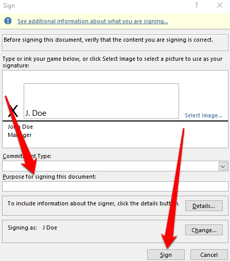
Task: Close the Sign dialog with X
Action: [x=220, y=5]
